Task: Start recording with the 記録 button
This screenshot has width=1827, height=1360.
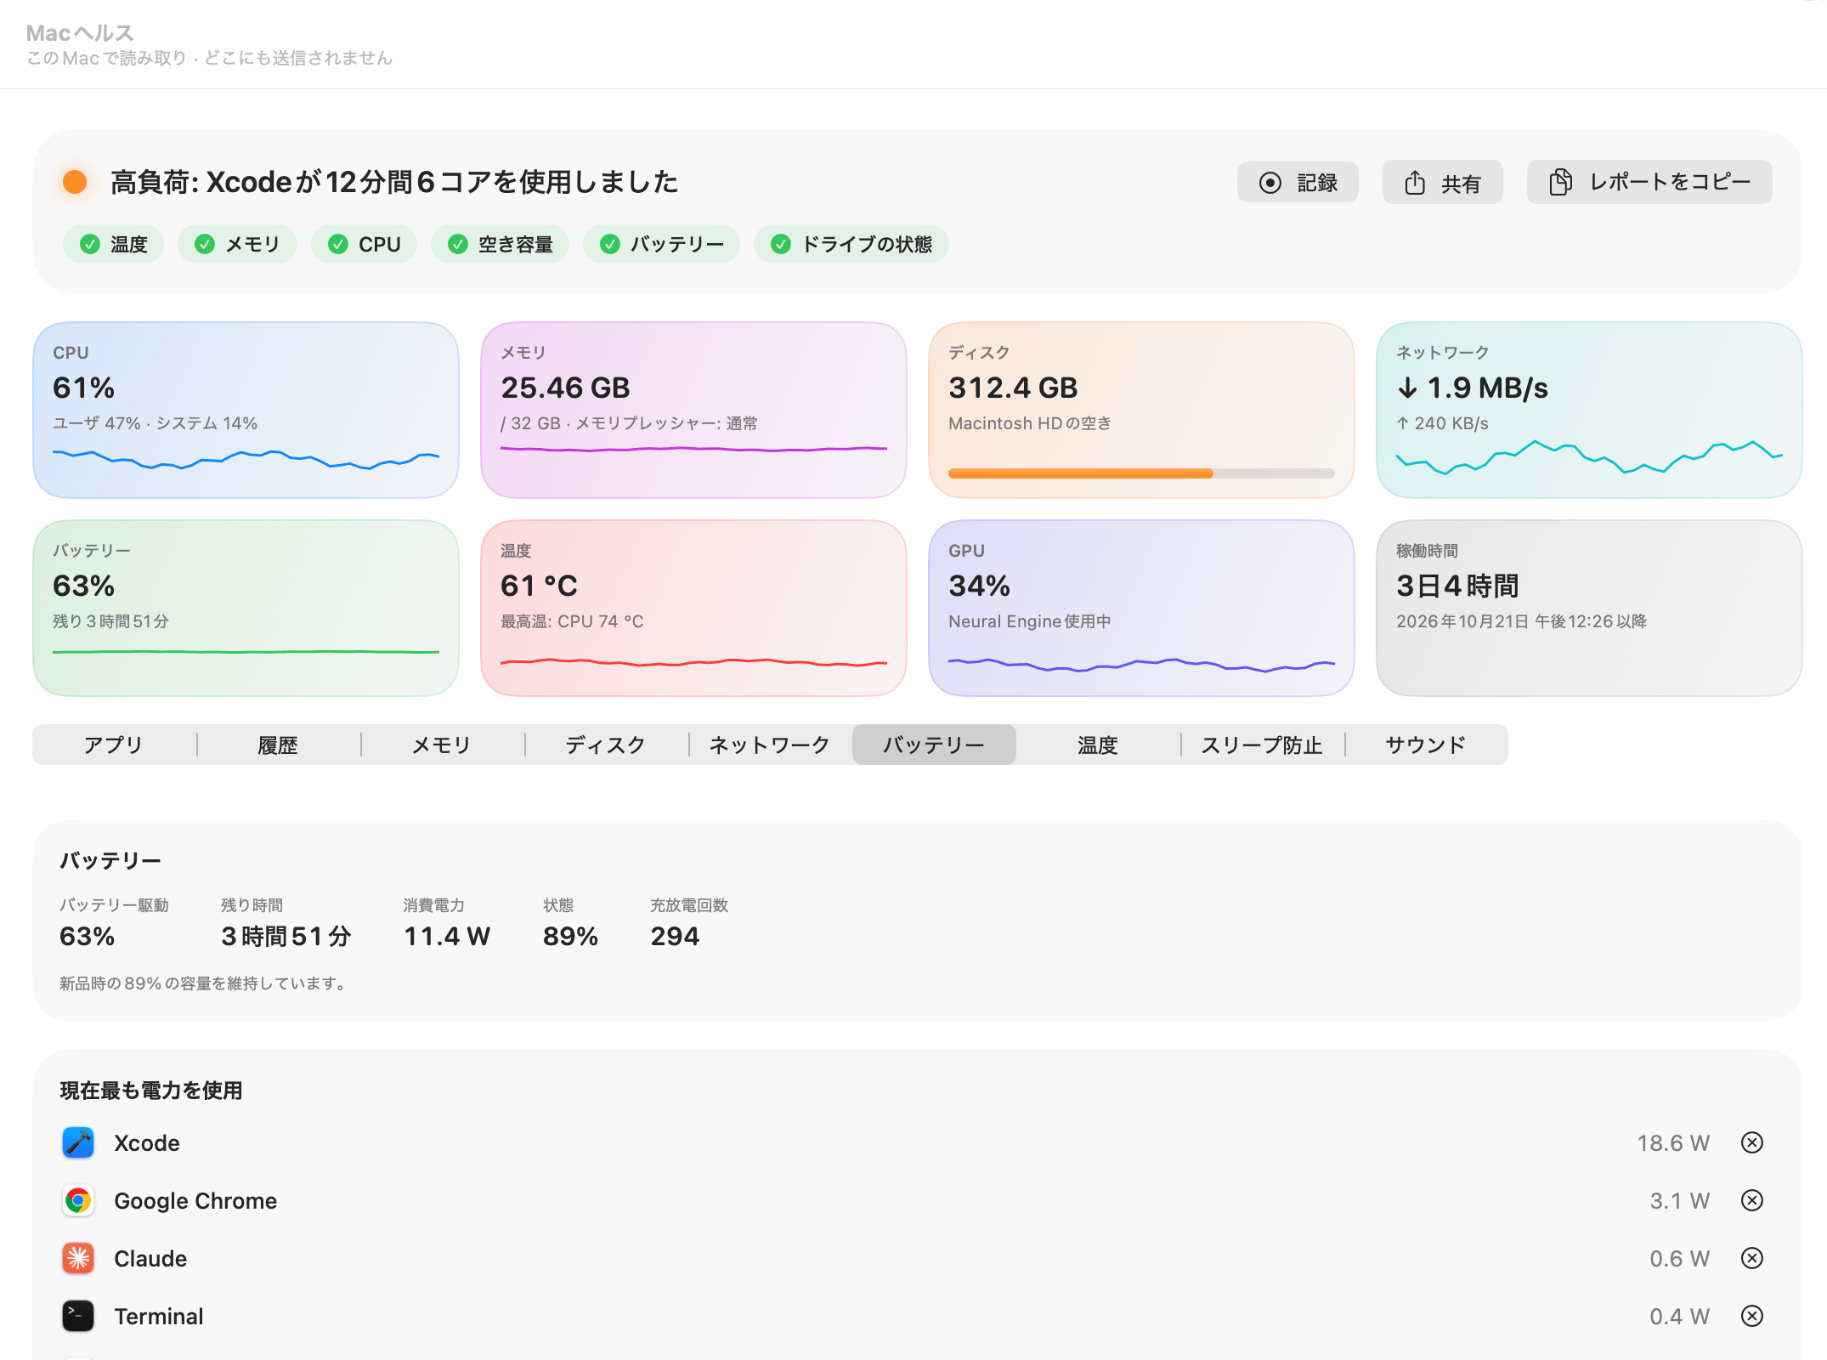Action: (x=1298, y=182)
